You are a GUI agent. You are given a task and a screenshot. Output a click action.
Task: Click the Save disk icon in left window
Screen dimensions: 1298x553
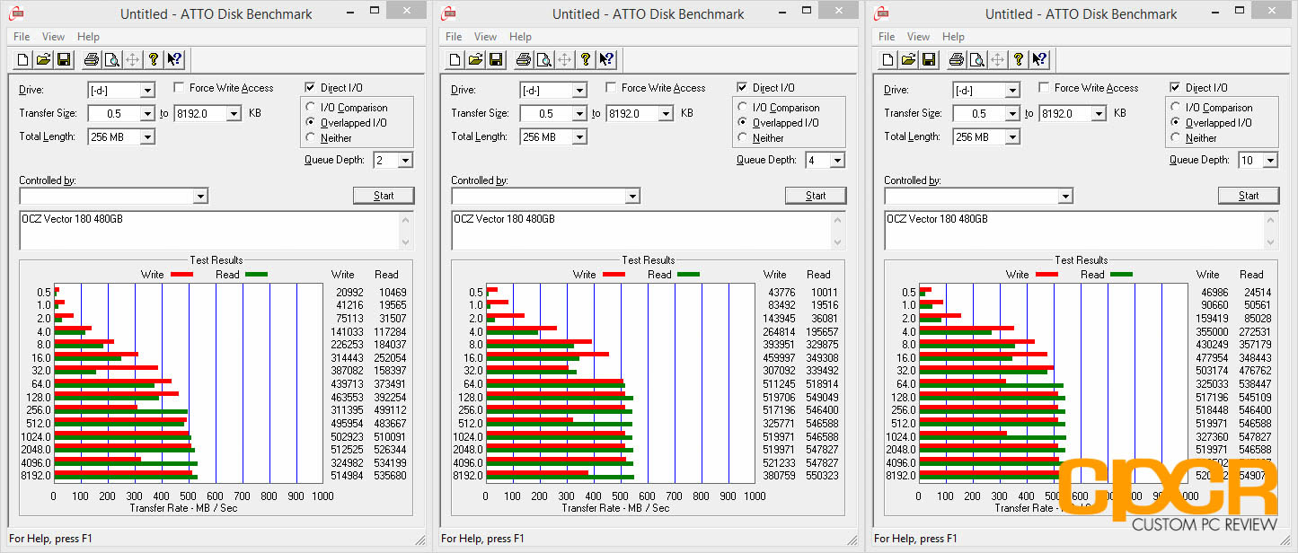coord(64,60)
